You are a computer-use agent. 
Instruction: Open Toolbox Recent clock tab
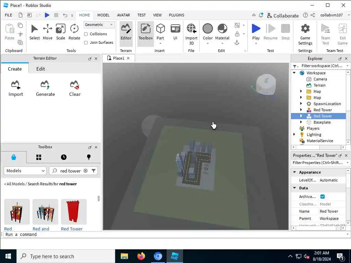click(64, 157)
